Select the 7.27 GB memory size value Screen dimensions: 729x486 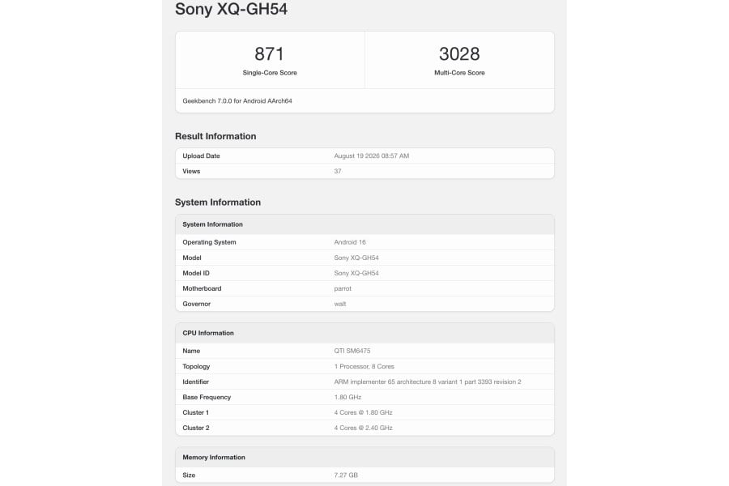tap(345, 475)
